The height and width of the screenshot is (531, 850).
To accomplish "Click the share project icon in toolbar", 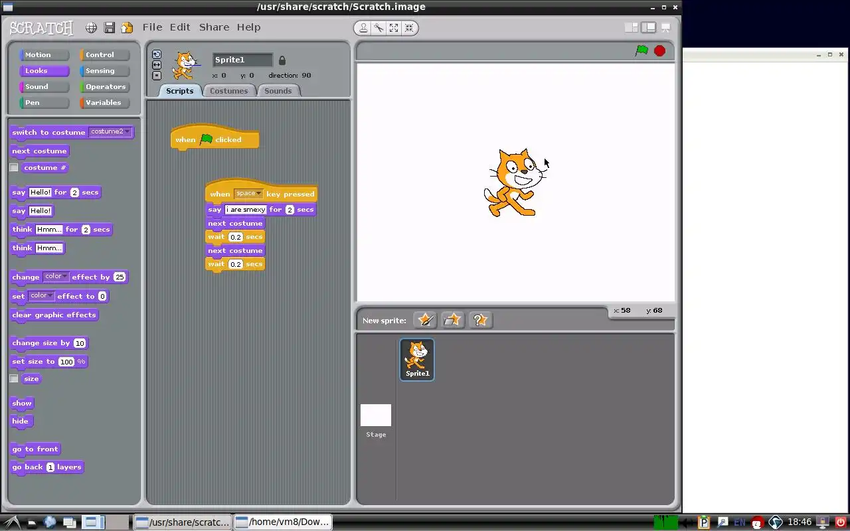I will point(127,28).
